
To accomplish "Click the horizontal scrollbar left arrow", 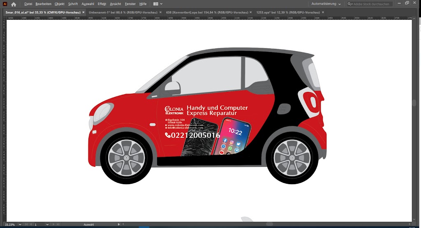I will pyautogui.click(x=123, y=224).
